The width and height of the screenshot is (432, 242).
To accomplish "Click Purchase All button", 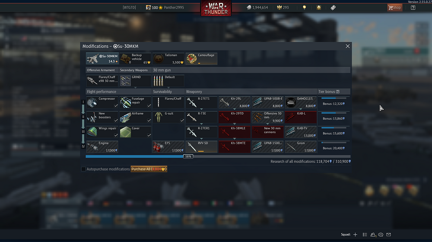I will click(x=149, y=169).
